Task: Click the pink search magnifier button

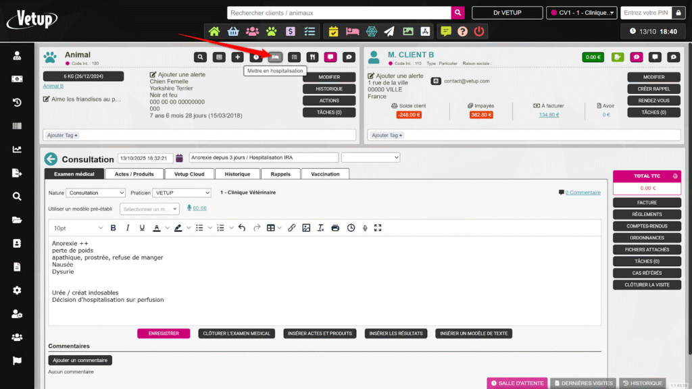Action: coord(458,13)
